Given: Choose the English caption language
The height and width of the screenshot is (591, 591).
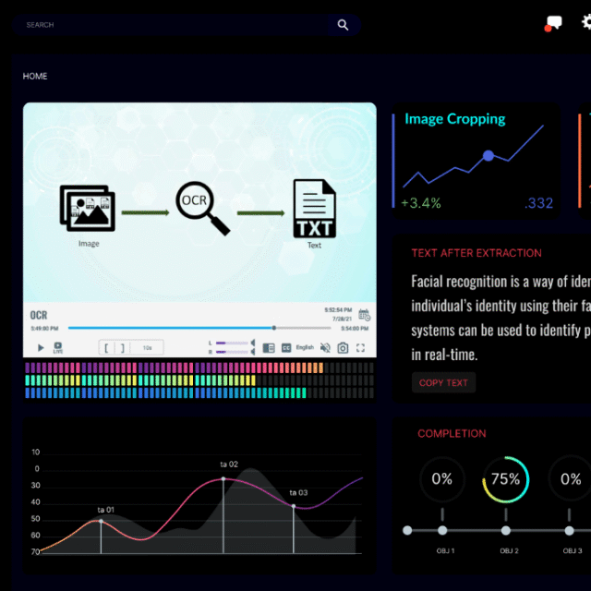Looking at the screenshot, I should (x=305, y=347).
